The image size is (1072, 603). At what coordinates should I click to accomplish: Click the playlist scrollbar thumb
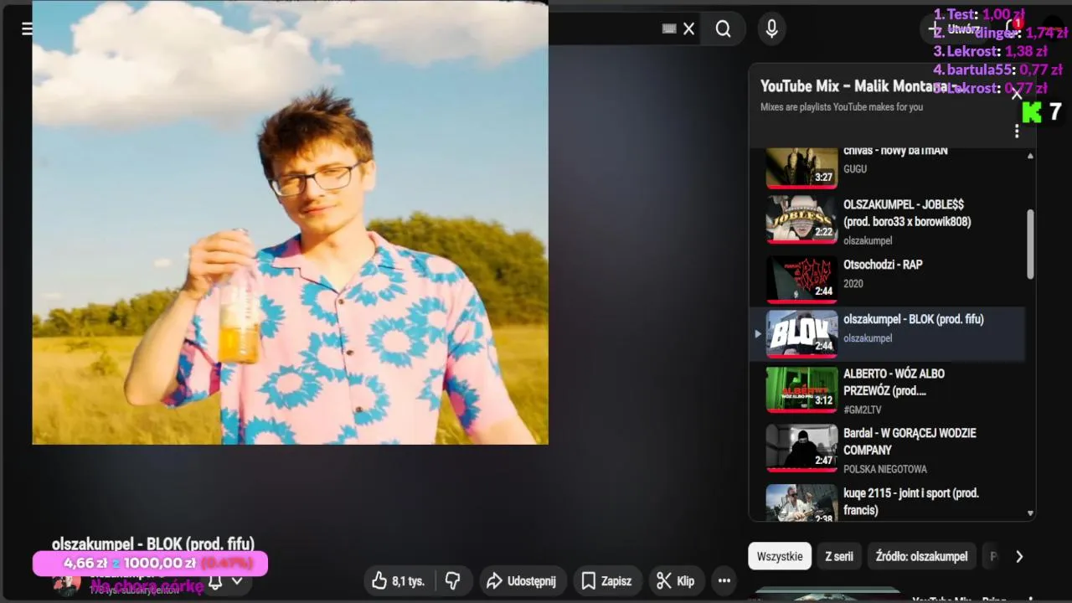pos(1030,243)
